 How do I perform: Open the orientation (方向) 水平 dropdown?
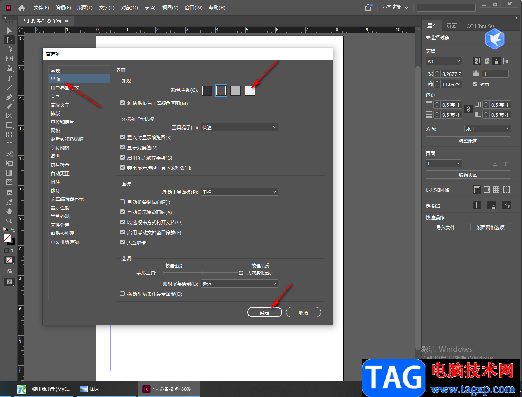pyautogui.click(x=488, y=128)
